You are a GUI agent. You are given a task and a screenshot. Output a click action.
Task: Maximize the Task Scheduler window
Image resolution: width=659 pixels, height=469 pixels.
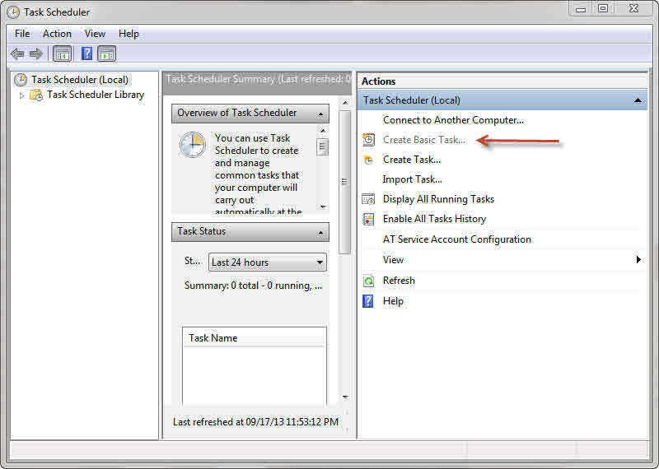pyautogui.click(x=603, y=8)
